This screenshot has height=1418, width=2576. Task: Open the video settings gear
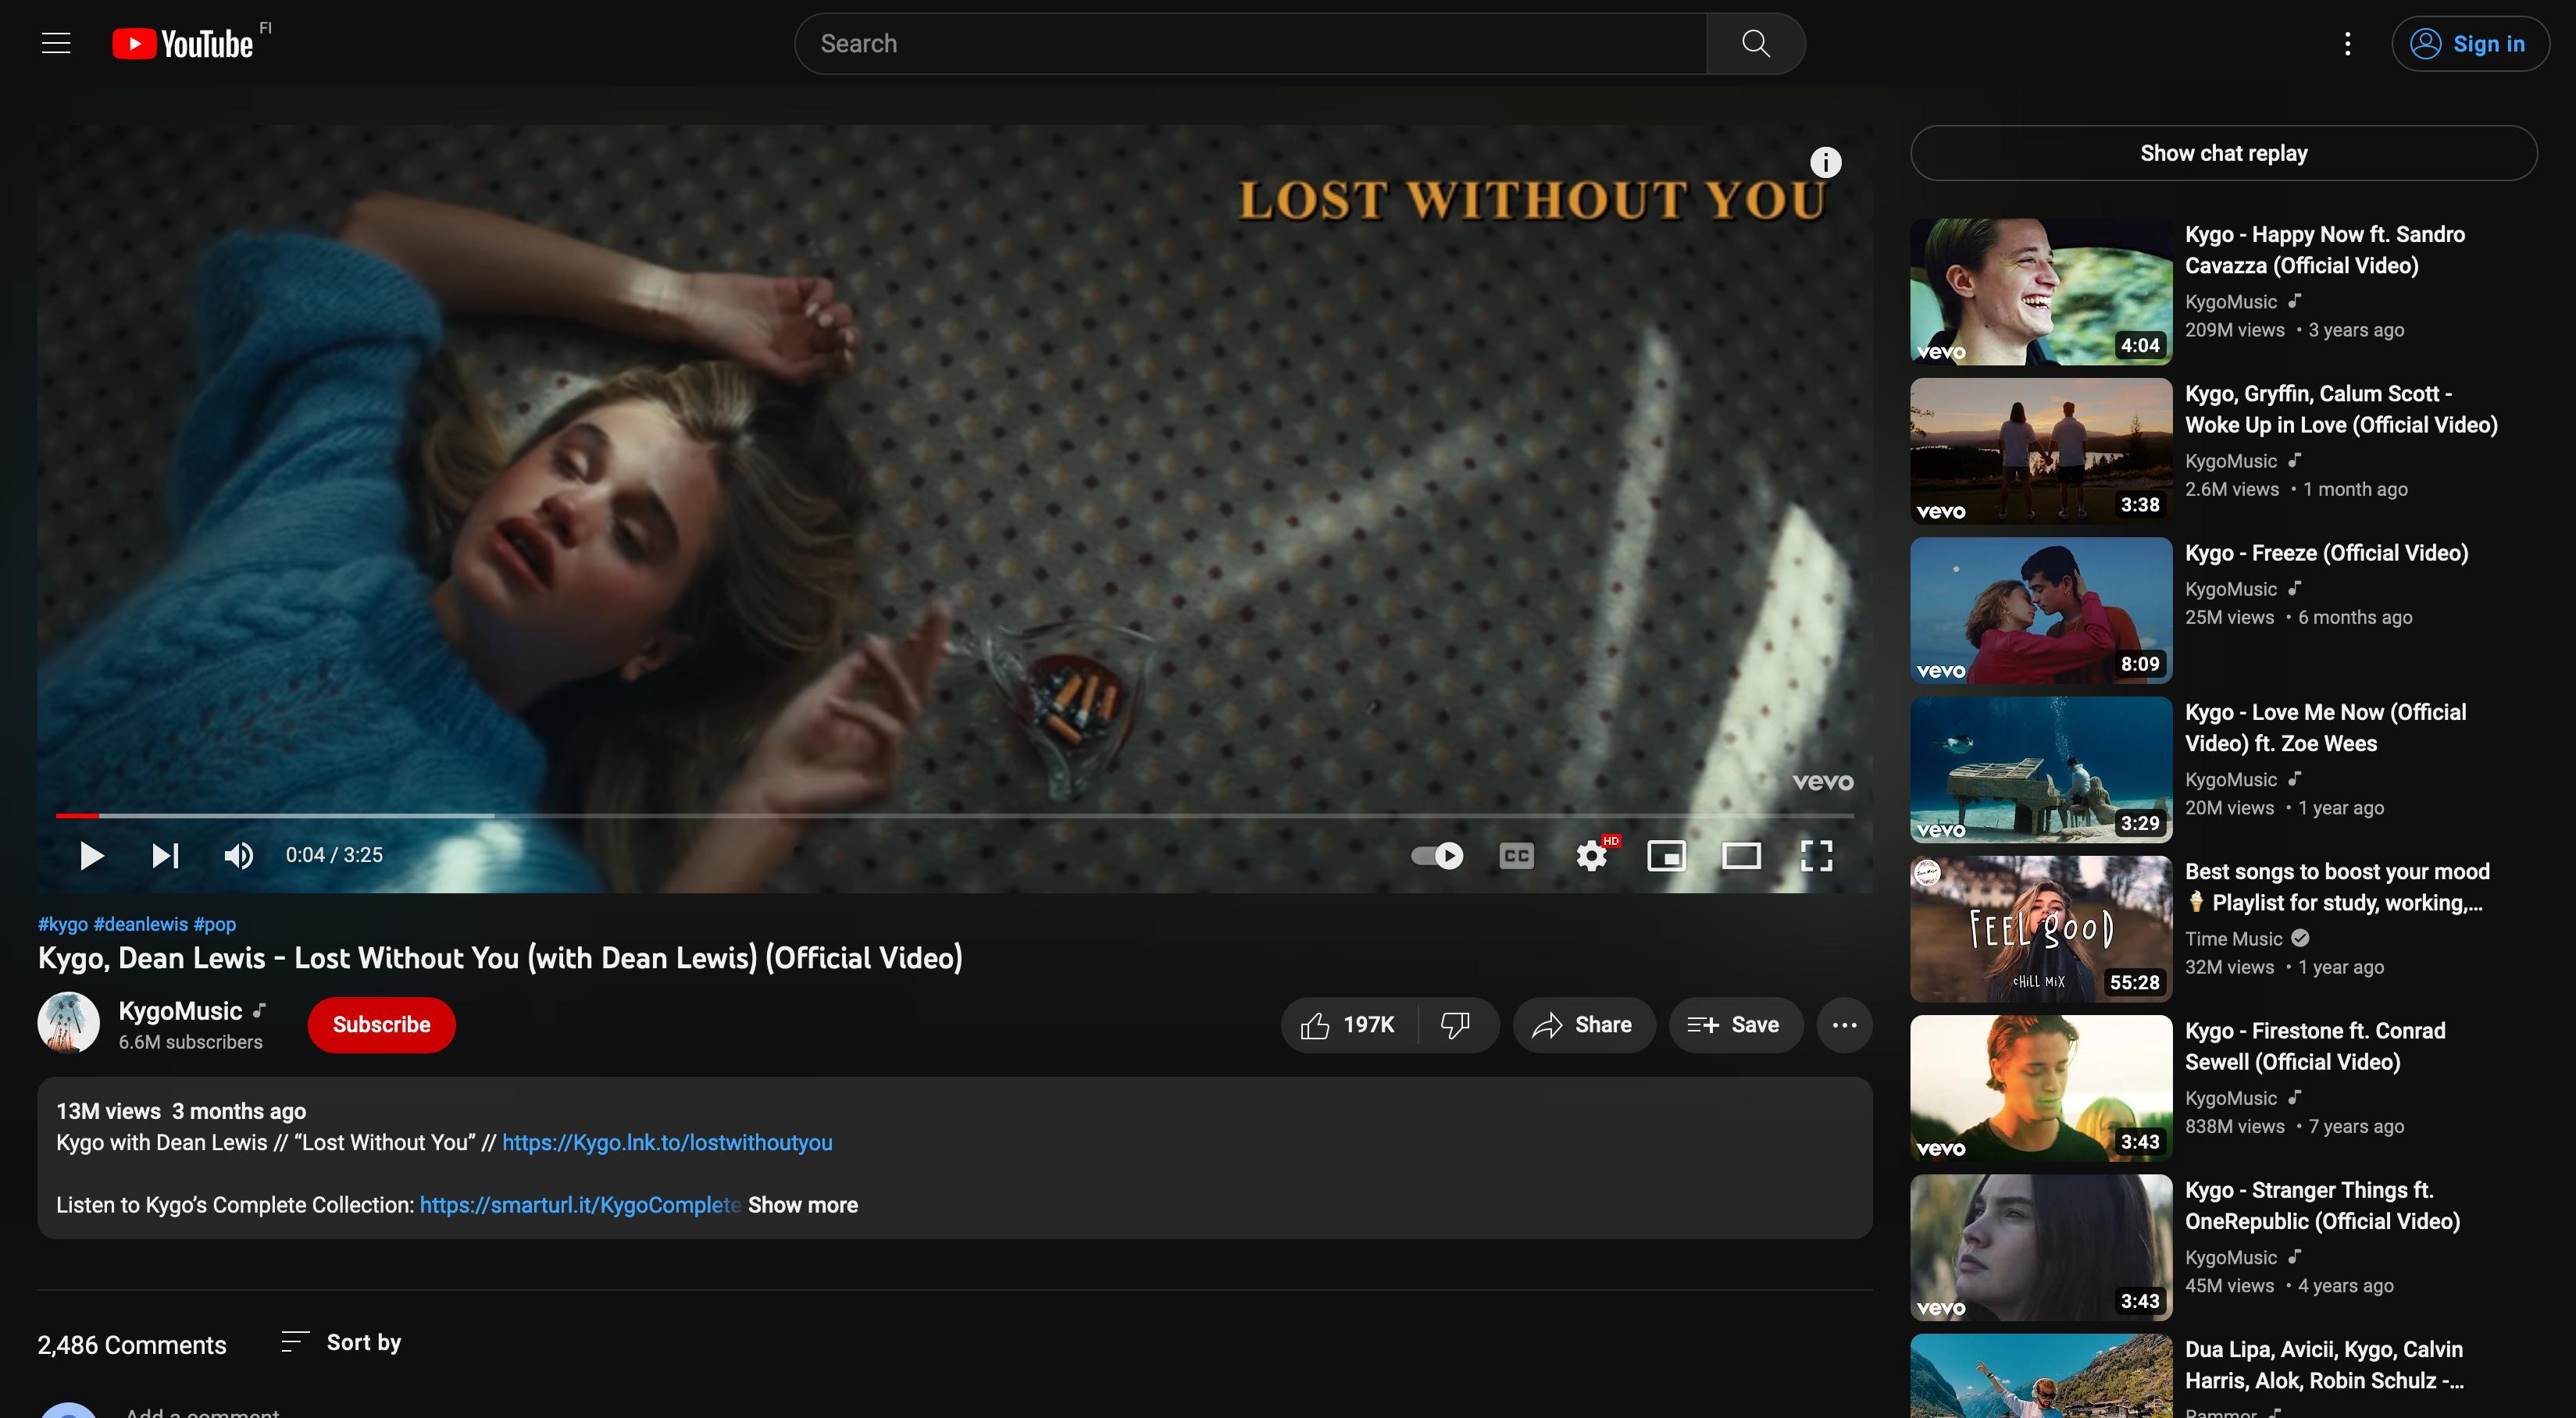[x=1591, y=855]
